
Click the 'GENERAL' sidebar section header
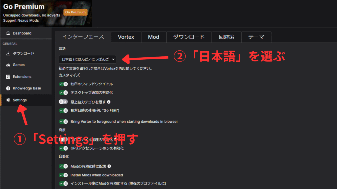tap(10, 44)
